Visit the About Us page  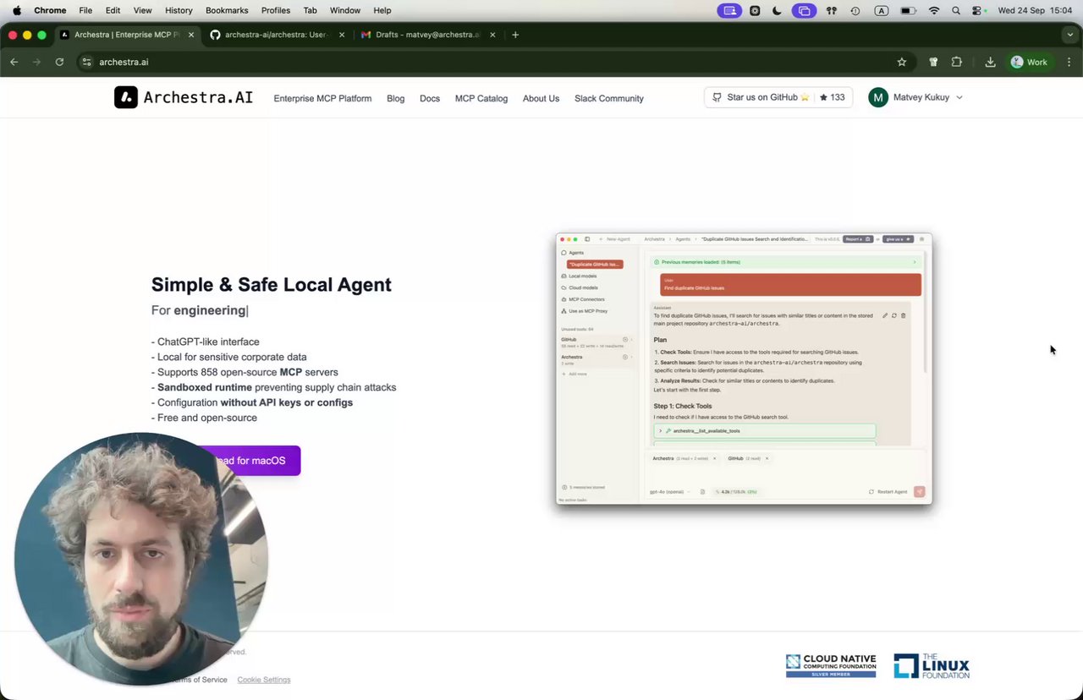tap(541, 98)
